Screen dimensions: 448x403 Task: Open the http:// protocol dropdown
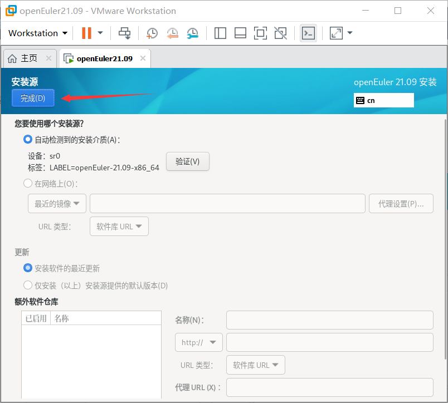(x=198, y=342)
